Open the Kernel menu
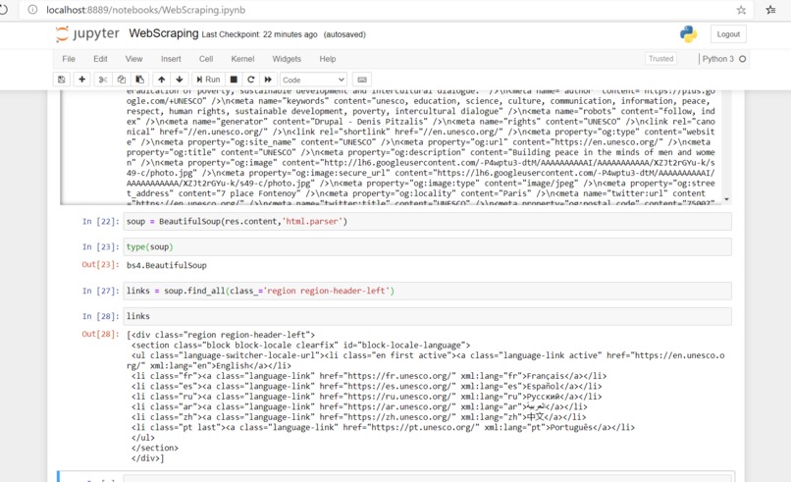791x482 pixels. click(x=242, y=59)
